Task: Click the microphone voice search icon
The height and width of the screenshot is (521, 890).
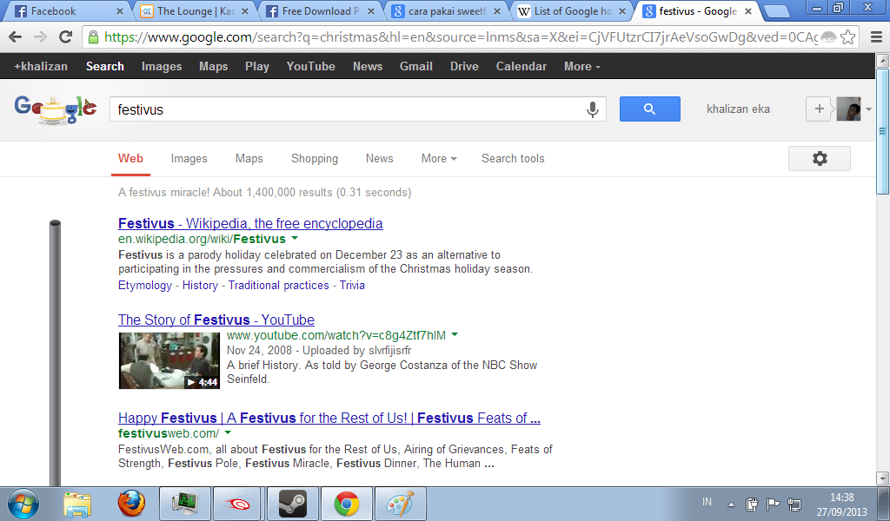Action: [x=592, y=109]
